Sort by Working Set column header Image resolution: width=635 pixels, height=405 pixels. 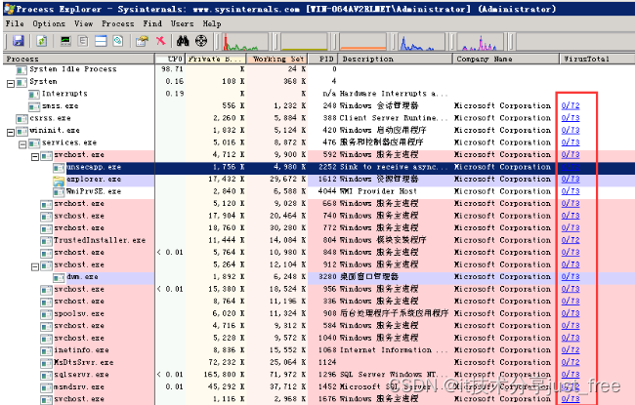pyautogui.click(x=277, y=60)
